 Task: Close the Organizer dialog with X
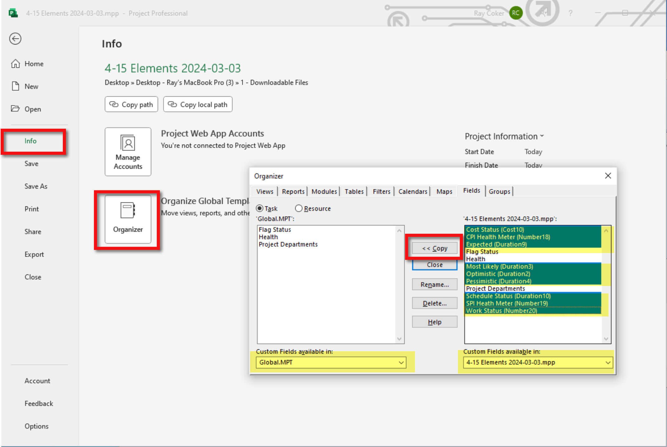pyautogui.click(x=608, y=176)
